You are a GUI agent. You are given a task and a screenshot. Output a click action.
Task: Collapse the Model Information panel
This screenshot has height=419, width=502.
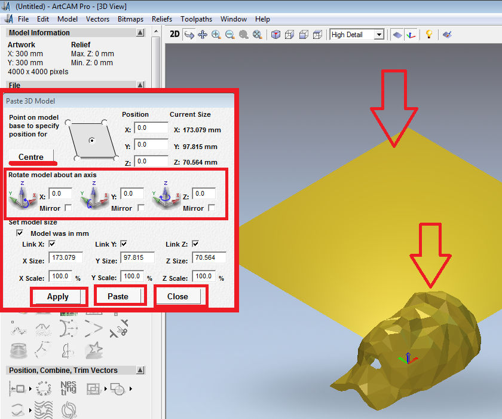140,33
